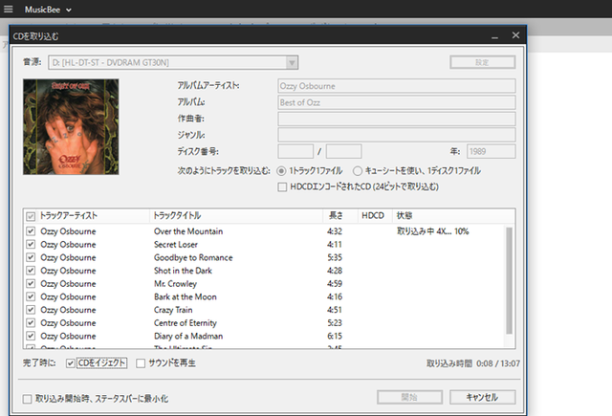
Task: Select the title Over the Mountain
Action: (x=188, y=231)
